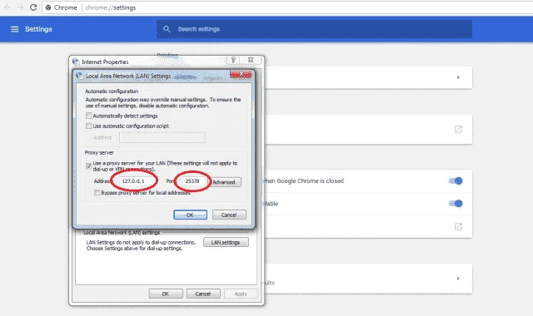
Task: Click 'Local Area Network (LAN) settings' label
Action: 122,233
